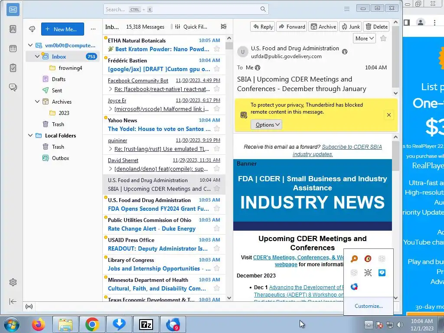Star the Library of Congress message
The height and width of the screenshot is (333, 444).
[217, 268]
